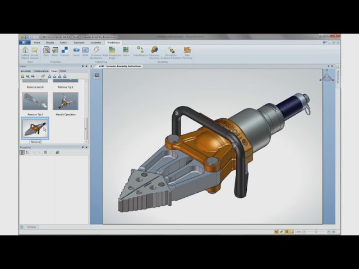
Task: Toggle the third highlighted status bar icon
Action: tap(287, 231)
